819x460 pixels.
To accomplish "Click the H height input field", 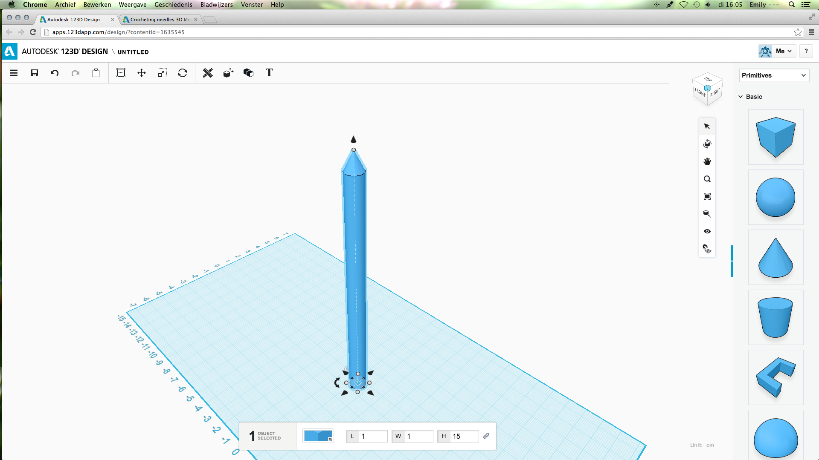I will pos(464,436).
